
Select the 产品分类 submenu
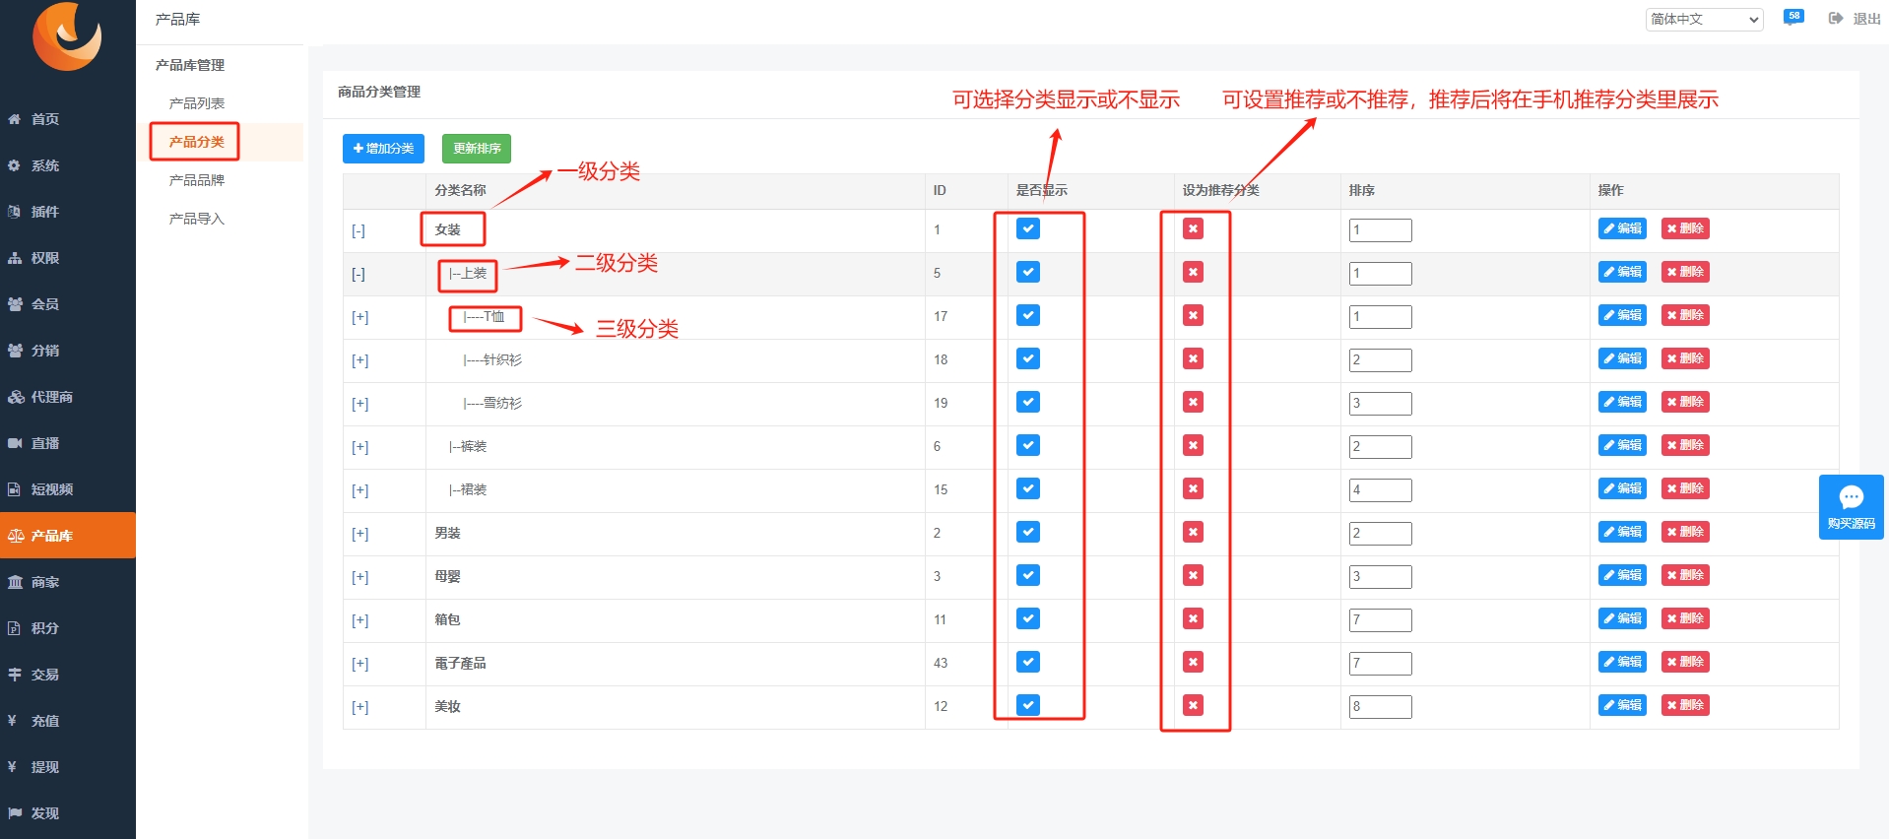pyautogui.click(x=196, y=142)
